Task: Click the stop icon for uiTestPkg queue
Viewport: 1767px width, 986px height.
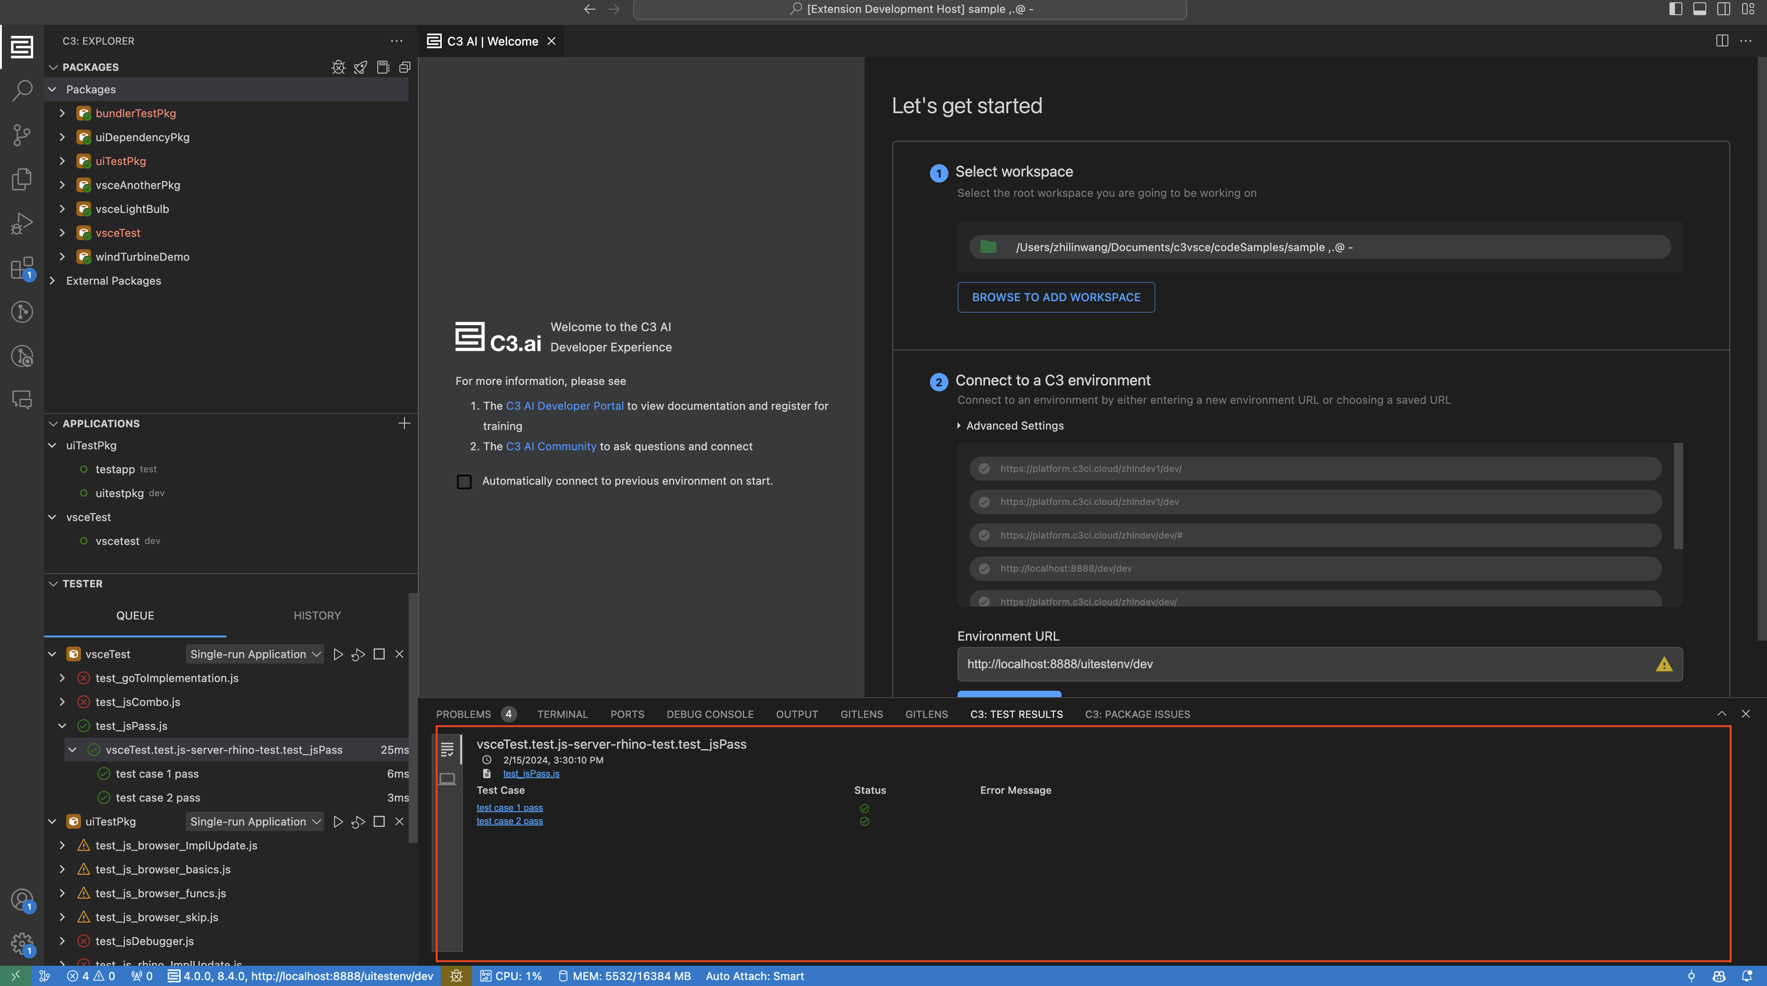Action: coord(379,821)
